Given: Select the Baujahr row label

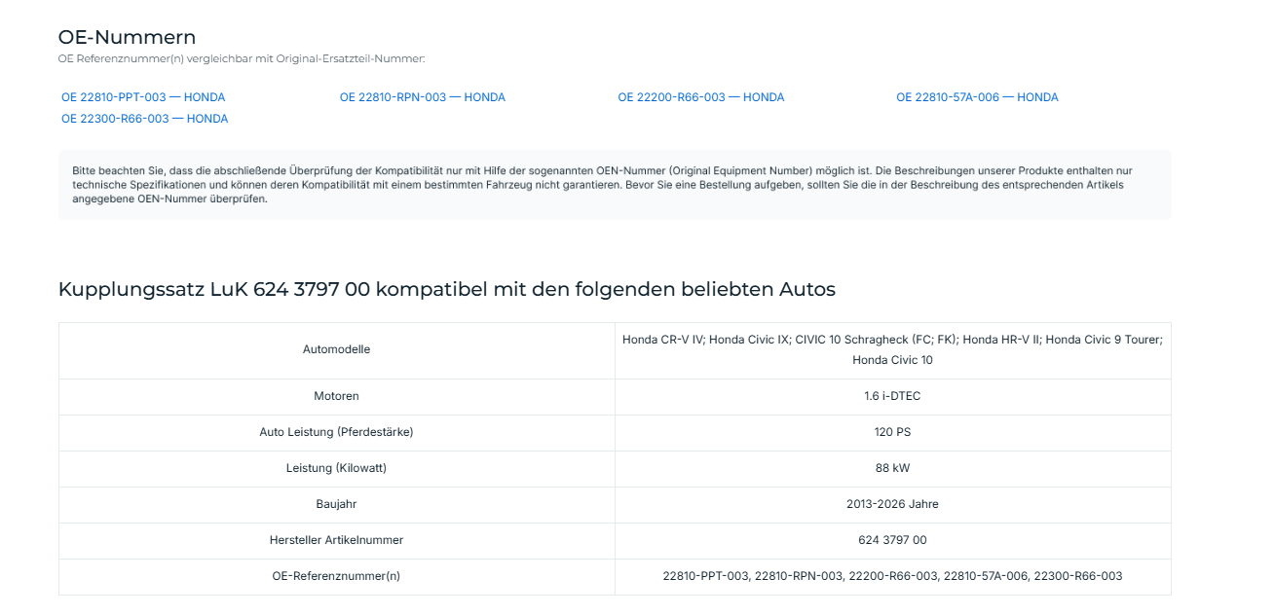Looking at the screenshot, I should click(x=337, y=504).
